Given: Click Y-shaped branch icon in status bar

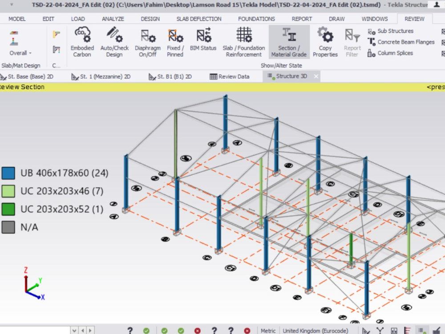Looking at the screenshot, I should (x=380, y=330).
